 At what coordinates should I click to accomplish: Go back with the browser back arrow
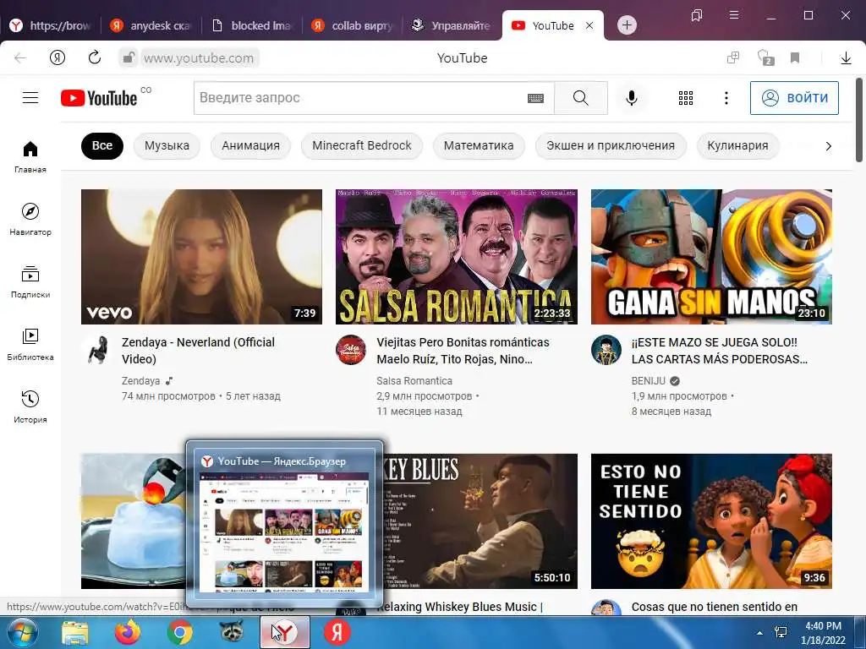tap(20, 58)
